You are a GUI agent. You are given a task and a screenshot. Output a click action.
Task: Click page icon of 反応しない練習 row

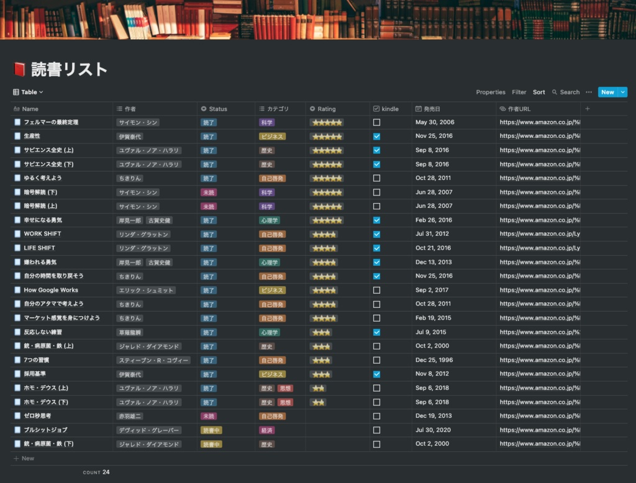point(17,332)
